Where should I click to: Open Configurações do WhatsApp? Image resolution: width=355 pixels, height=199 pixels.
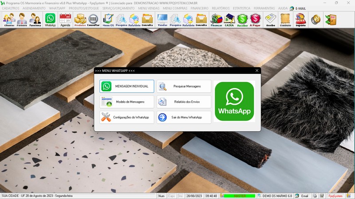(127, 117)
